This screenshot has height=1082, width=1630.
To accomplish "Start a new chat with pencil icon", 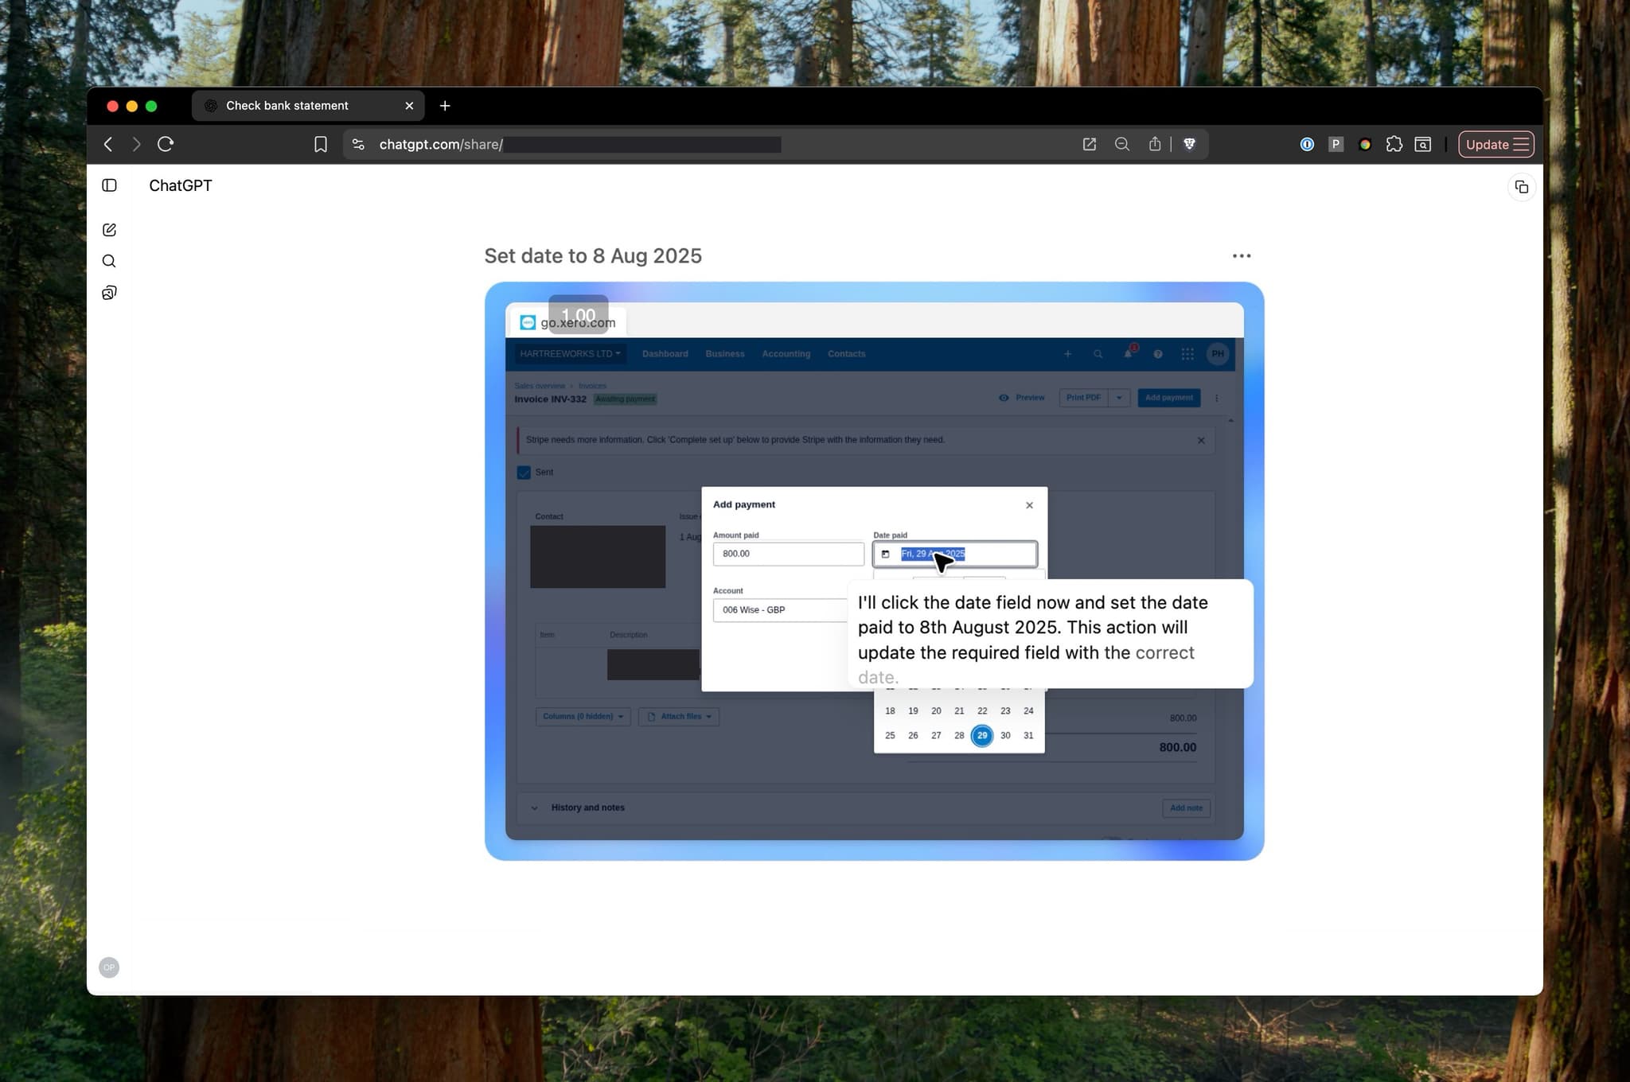I will (110, 230).
